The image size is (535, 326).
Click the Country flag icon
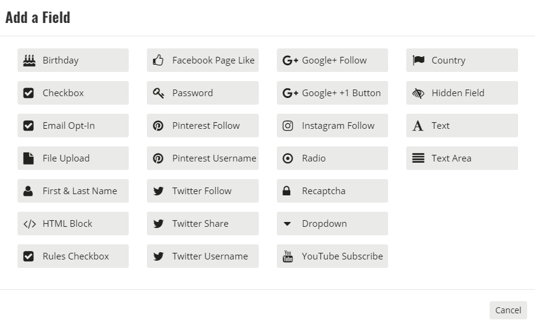pyautogui.click(x=418, y=60)
